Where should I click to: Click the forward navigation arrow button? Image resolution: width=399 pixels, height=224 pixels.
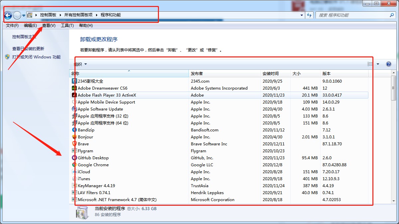tap(17, 15)
